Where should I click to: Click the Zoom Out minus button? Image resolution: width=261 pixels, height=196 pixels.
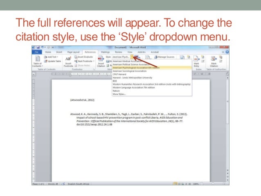(202, 184)
